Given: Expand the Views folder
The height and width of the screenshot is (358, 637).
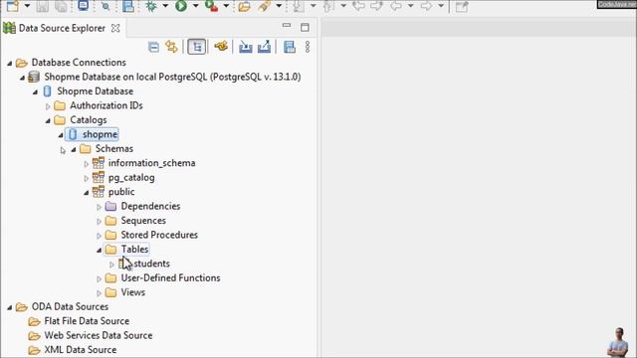Looking at the screenshot, I should (x=100, y=293).
